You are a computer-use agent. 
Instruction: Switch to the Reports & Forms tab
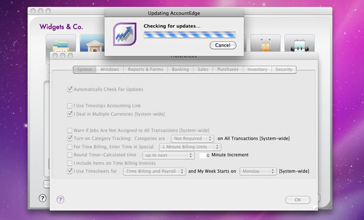[x=146, y=69]
